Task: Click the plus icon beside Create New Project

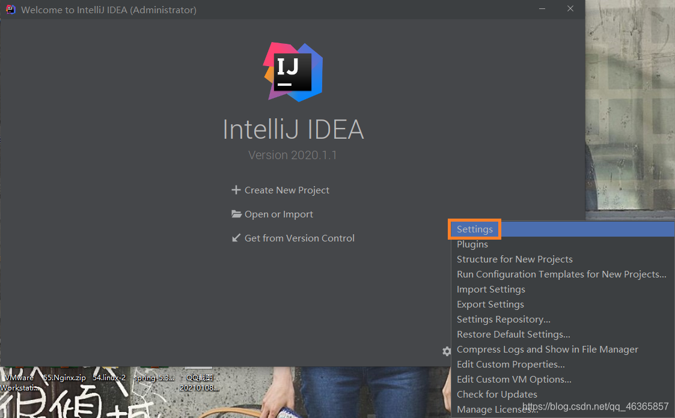Action: coord(236,190)
